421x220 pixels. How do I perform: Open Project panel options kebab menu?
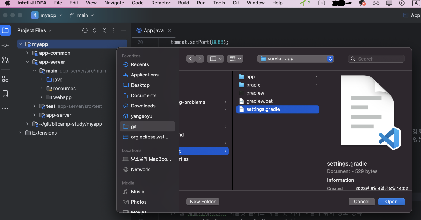click(x=114, y=30)
